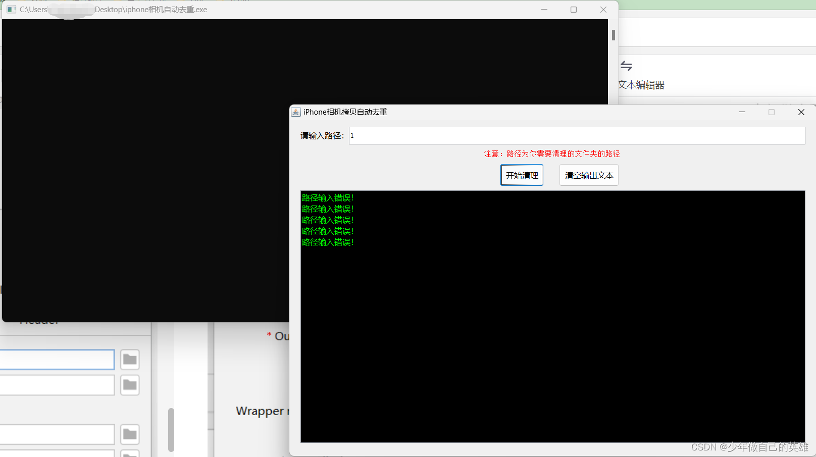Close the iPhone相机拷贝自动去重 window
This screenshot has height=457, width=816.
(x=801, y=112)
